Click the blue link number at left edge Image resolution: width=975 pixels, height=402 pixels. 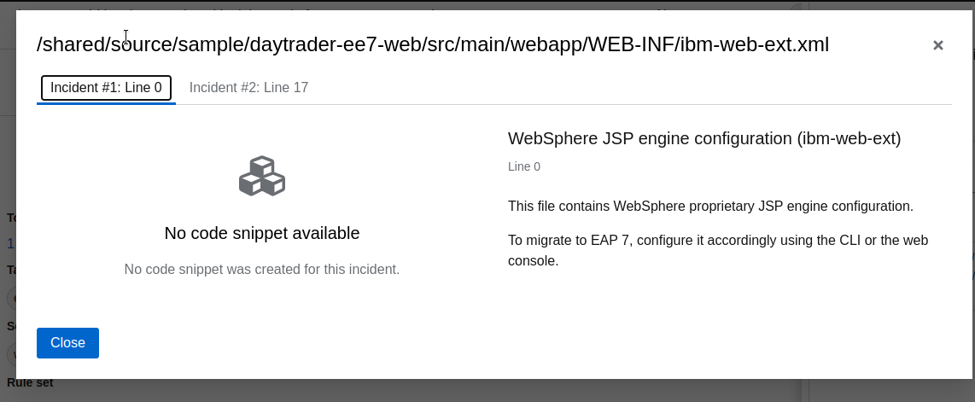tap(10, 243)
